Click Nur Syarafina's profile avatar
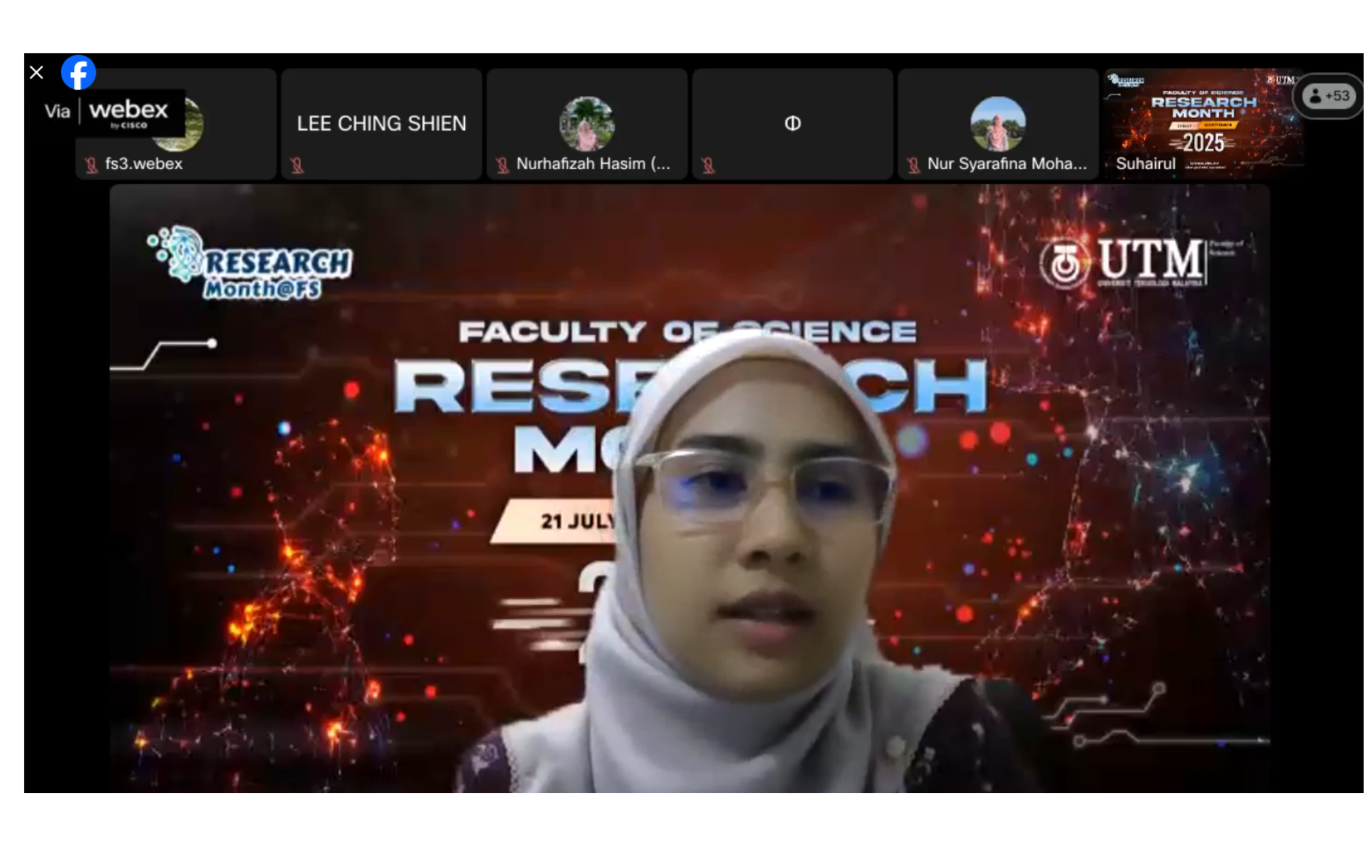The image size is (1364, 846). (997, 124)
